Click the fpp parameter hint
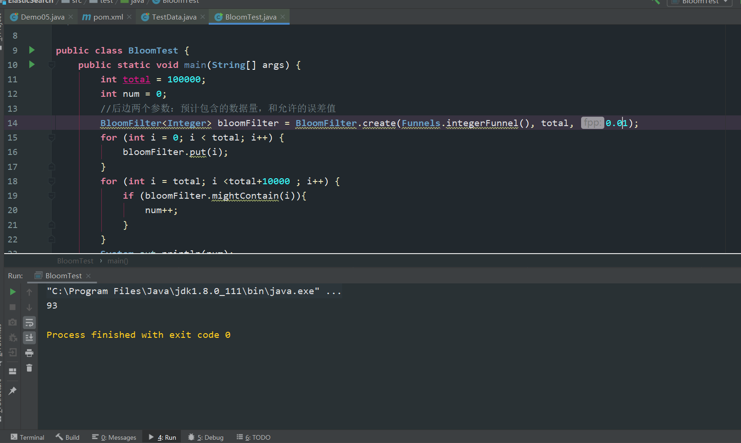 [592, 123]
